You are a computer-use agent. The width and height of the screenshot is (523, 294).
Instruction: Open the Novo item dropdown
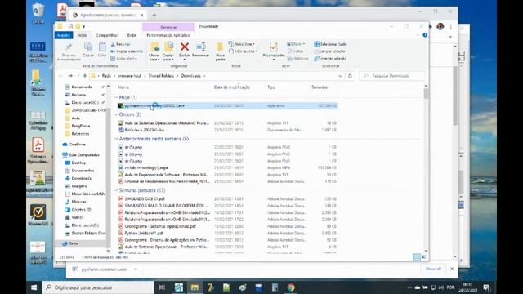pyautogui.click(x=242, y=44)
